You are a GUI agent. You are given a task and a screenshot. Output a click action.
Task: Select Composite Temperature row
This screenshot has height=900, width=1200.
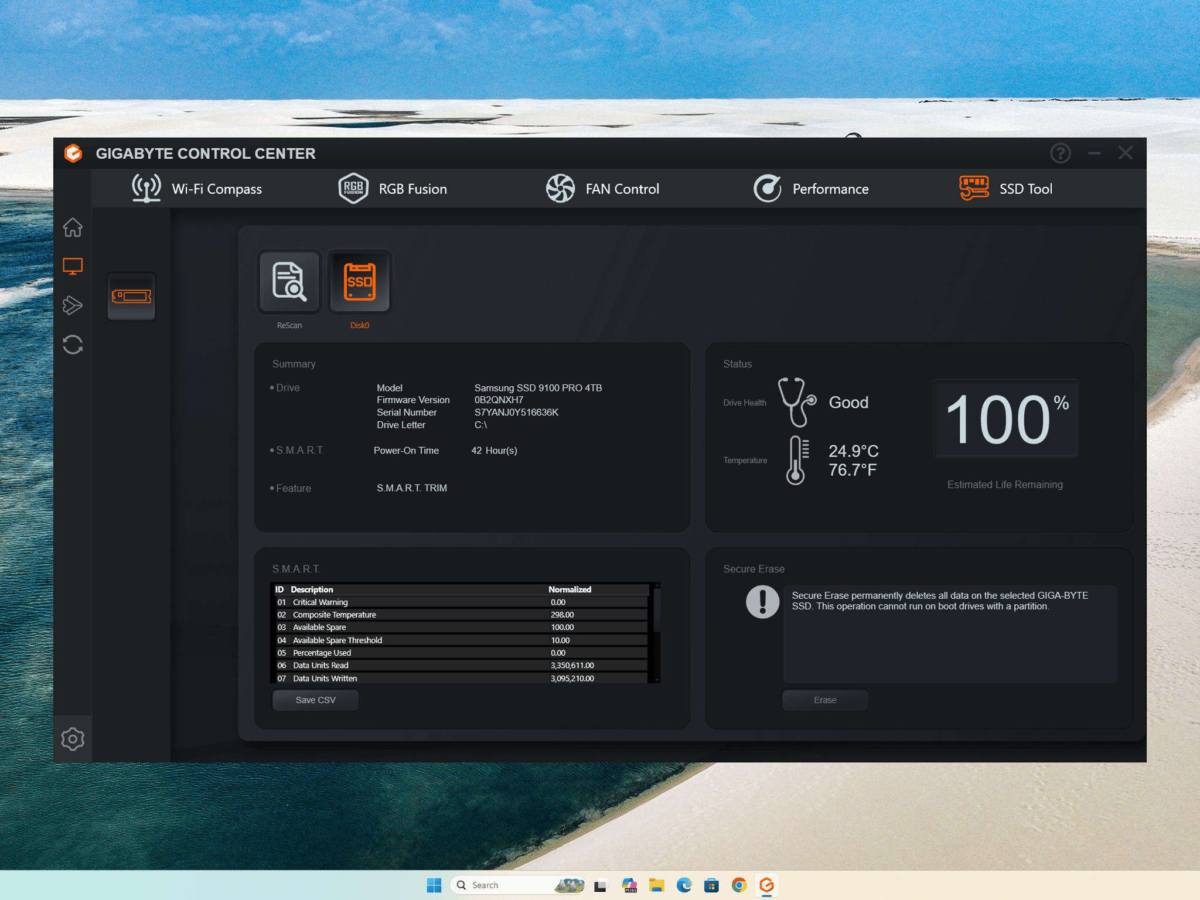(x=462, y=615)
